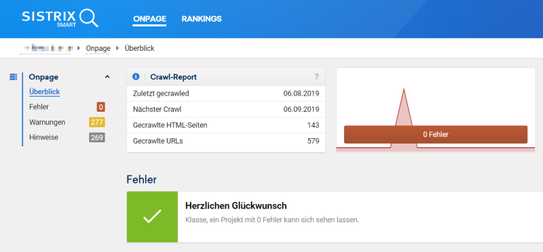
Task: Click the breadcrumb arrow before Onpage
Action: point(79,48)
